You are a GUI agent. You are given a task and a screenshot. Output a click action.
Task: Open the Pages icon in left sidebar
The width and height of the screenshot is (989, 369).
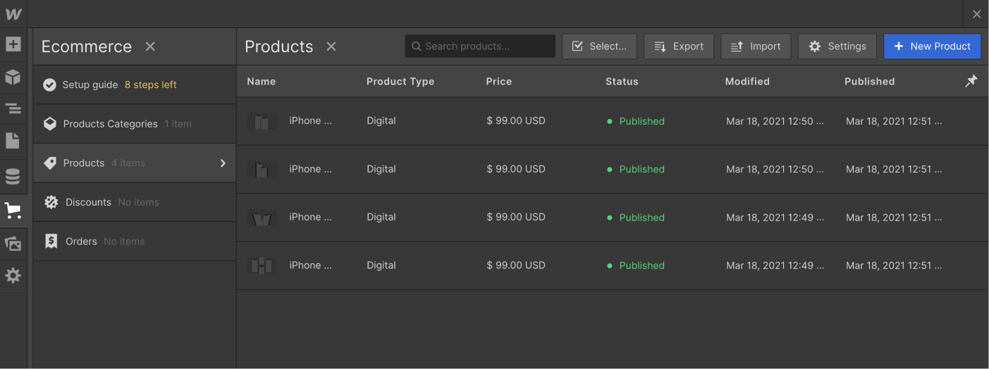[13, 140]
